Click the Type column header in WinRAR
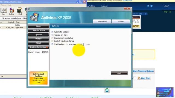This screenshot has width=175, height=98. click(17, 22)
